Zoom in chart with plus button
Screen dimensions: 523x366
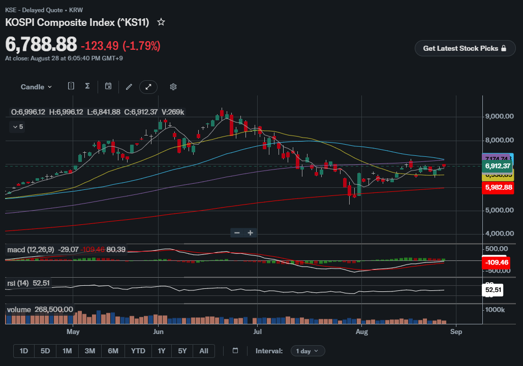[x=251, y=233]
